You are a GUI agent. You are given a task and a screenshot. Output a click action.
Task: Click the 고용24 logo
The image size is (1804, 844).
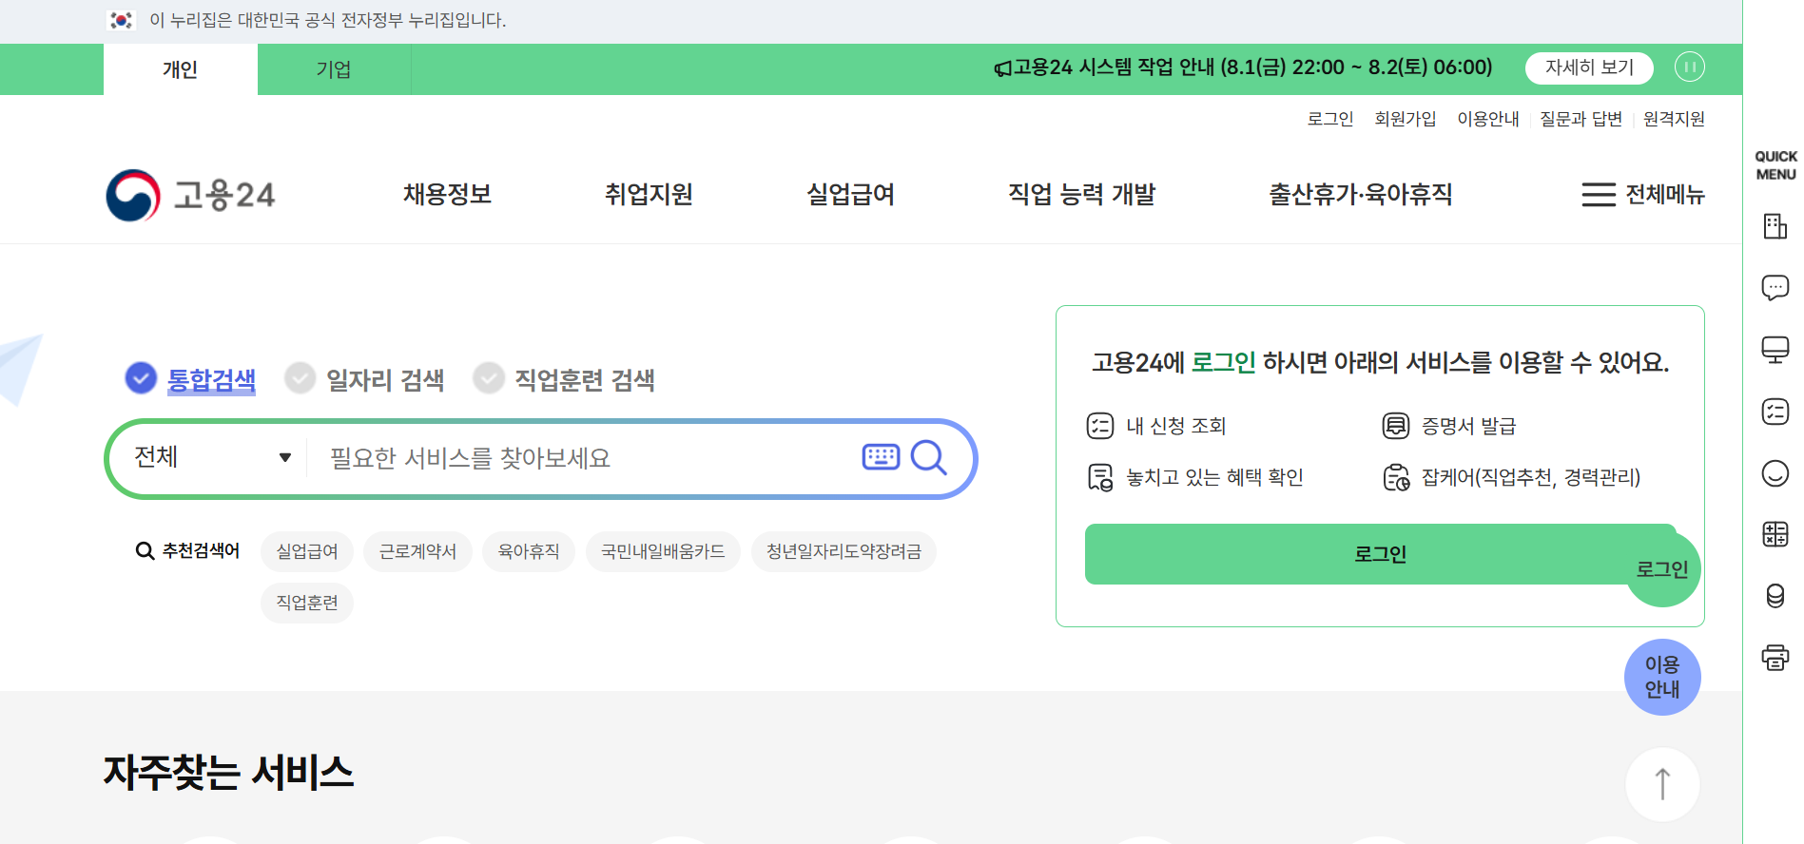coord(191,195)
